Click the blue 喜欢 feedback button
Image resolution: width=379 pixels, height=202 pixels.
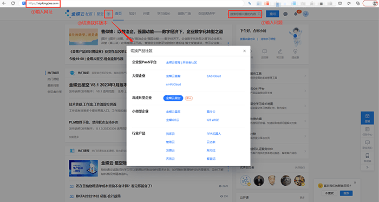tap(346, 193)
